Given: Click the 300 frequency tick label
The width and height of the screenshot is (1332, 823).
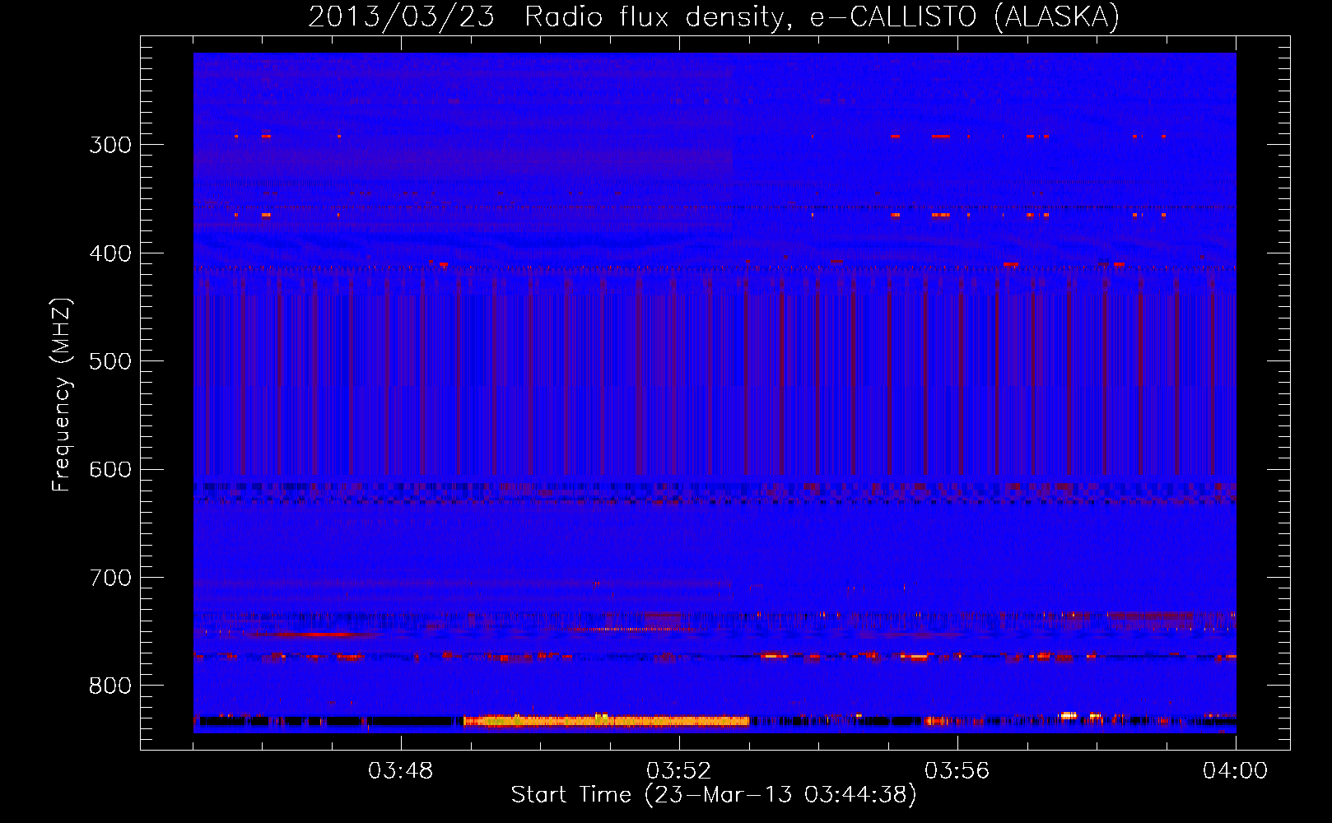Looking at the screenshot, I should coord(110,145).
